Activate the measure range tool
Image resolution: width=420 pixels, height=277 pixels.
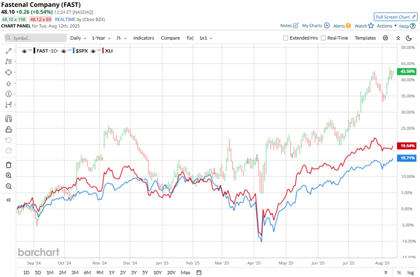8,104
